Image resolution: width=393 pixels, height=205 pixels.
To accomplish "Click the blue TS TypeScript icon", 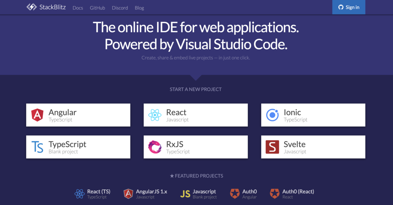I will pos(37,147).
